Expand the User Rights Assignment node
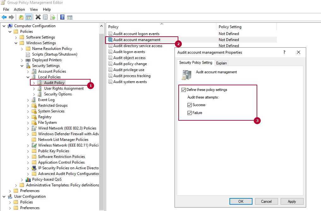This screenshot has height=211, width=321. [34, 89]
